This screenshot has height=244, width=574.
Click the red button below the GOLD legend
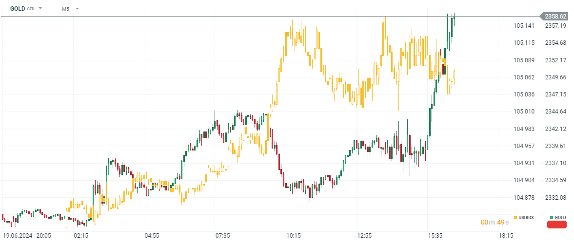pyautogui.click(x=557, y=225)
